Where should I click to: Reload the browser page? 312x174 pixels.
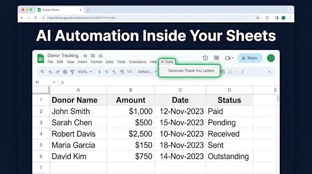coord(35,18)
